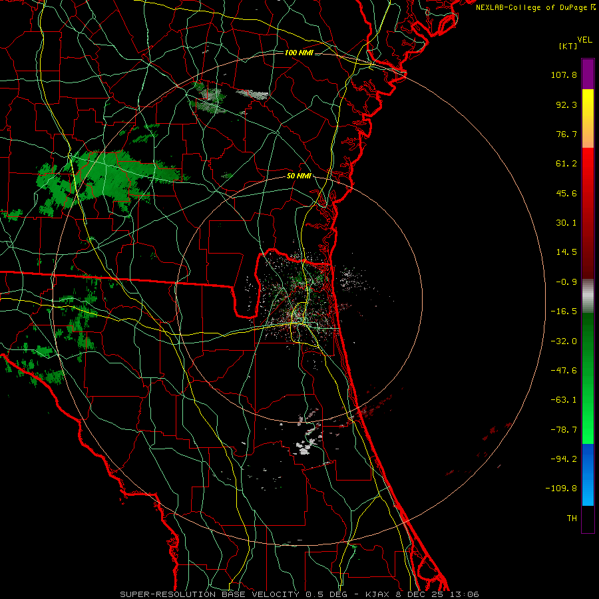
Task: Click the -47.6 legend value
Action: tap(564, 371)
